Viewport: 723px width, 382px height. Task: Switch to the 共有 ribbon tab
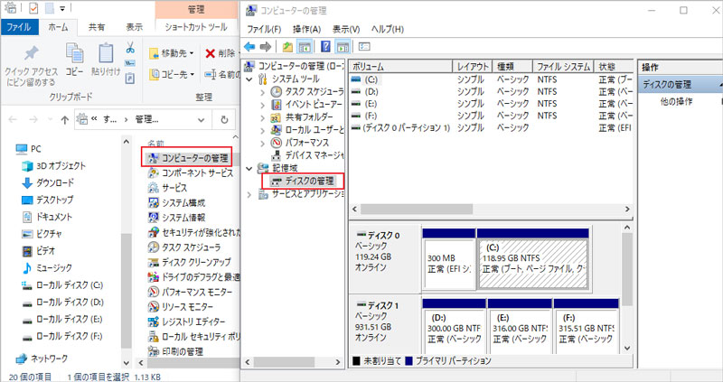pos(97,27)
